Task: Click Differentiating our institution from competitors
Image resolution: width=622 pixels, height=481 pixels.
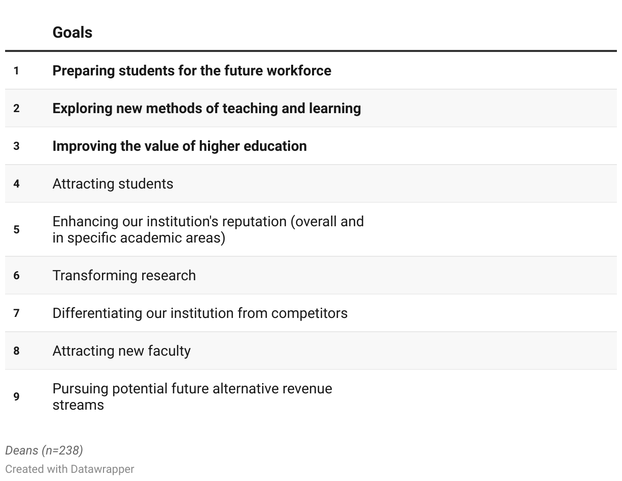Action: [200, 313]
